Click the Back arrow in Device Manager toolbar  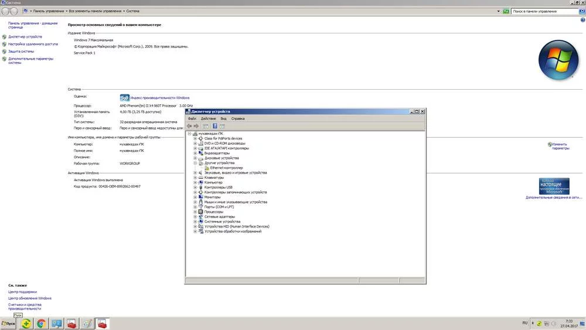[x=189, y=126]
